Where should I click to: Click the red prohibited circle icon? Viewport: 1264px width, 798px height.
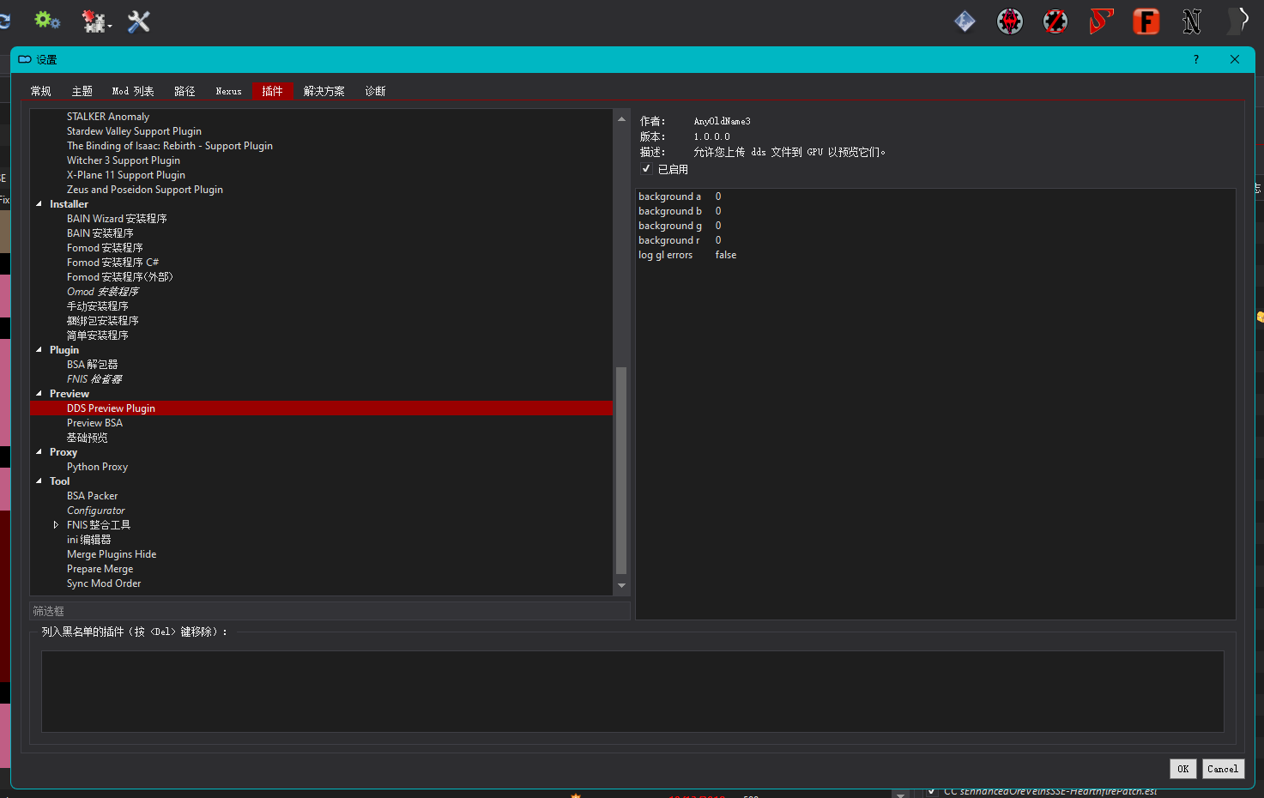(1055, 21)
